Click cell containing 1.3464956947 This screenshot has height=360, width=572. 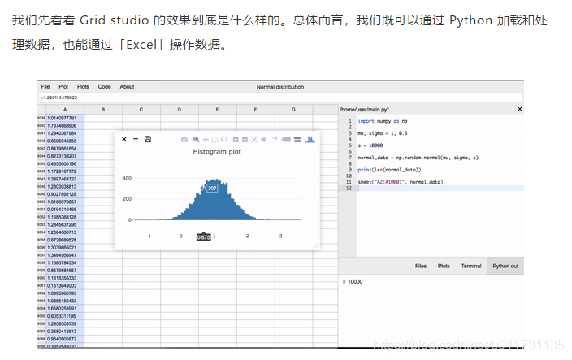point(65,255)
